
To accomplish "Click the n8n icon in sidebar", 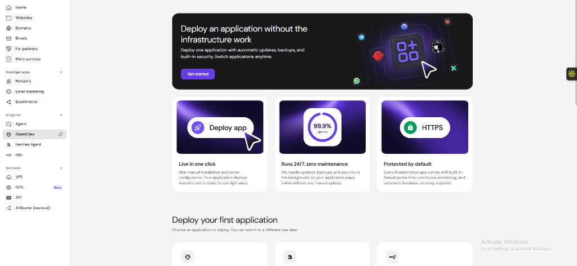I will [9, 155].
